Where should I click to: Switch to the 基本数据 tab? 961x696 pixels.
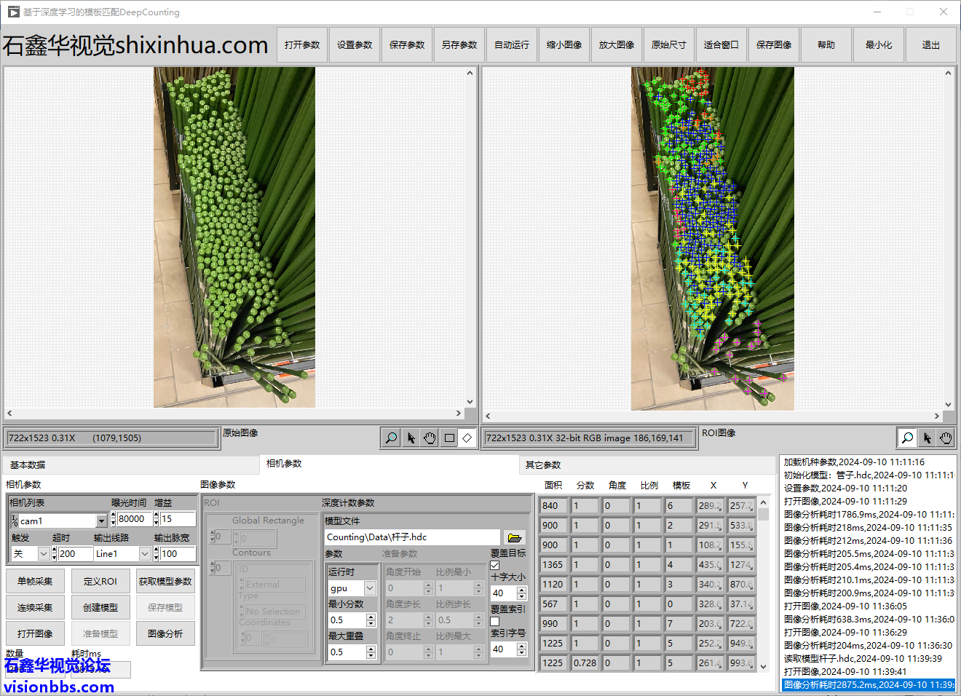(x=28, y=464)
